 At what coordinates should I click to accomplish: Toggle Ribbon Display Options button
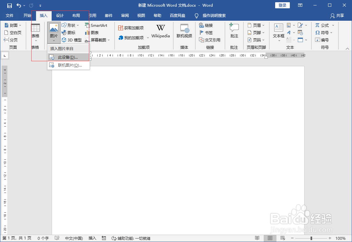[x=300, y=5]
